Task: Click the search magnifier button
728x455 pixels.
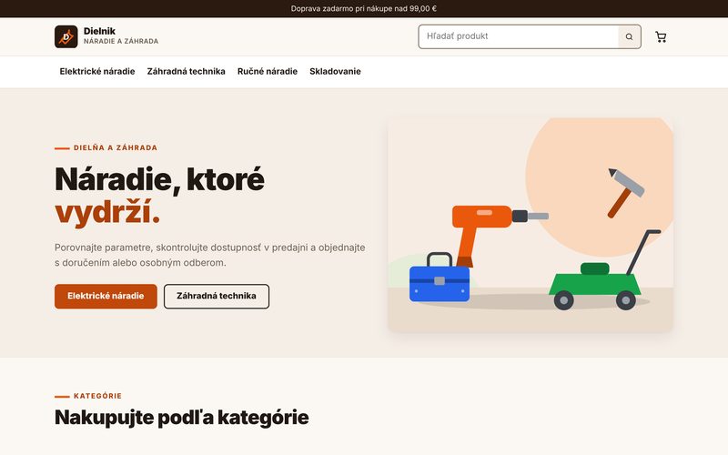Action: pos(629,36)
